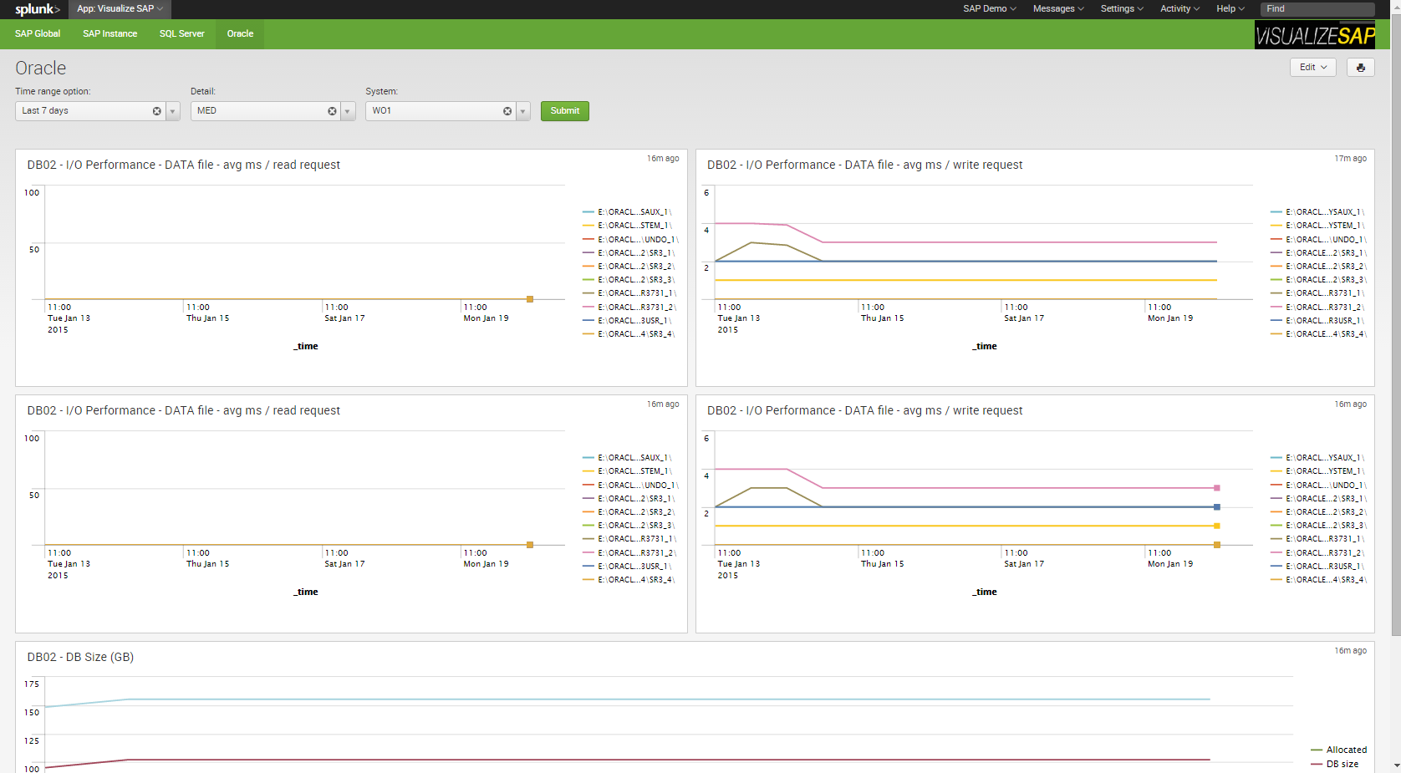This screenshot has height=773, width=1401.
Task: Open the Messages menu
Action: (x=1058, y=9)
